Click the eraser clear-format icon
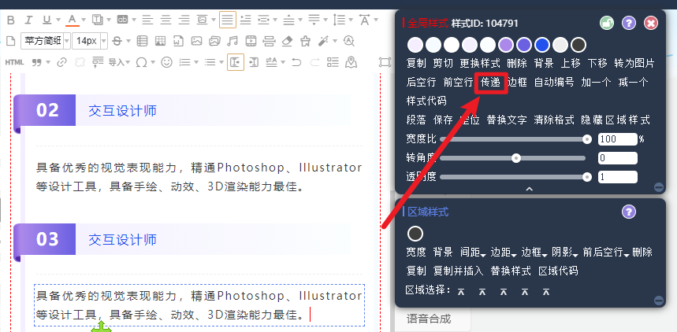 [x=287, y=42]
